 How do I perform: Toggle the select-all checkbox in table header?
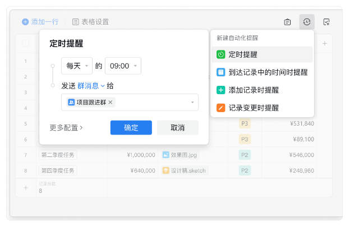pyautogui.click(x=26, y=43)
